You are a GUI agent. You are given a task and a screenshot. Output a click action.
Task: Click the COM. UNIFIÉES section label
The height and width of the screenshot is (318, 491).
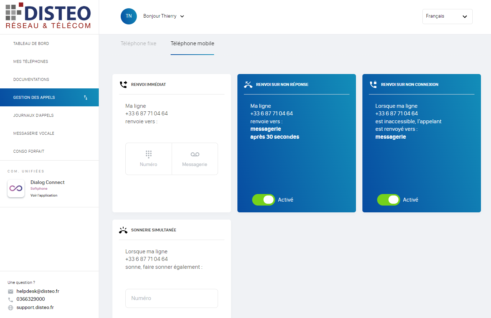click(x=26, y=171)
